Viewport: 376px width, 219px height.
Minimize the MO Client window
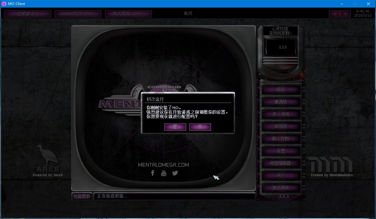[341, 4]
